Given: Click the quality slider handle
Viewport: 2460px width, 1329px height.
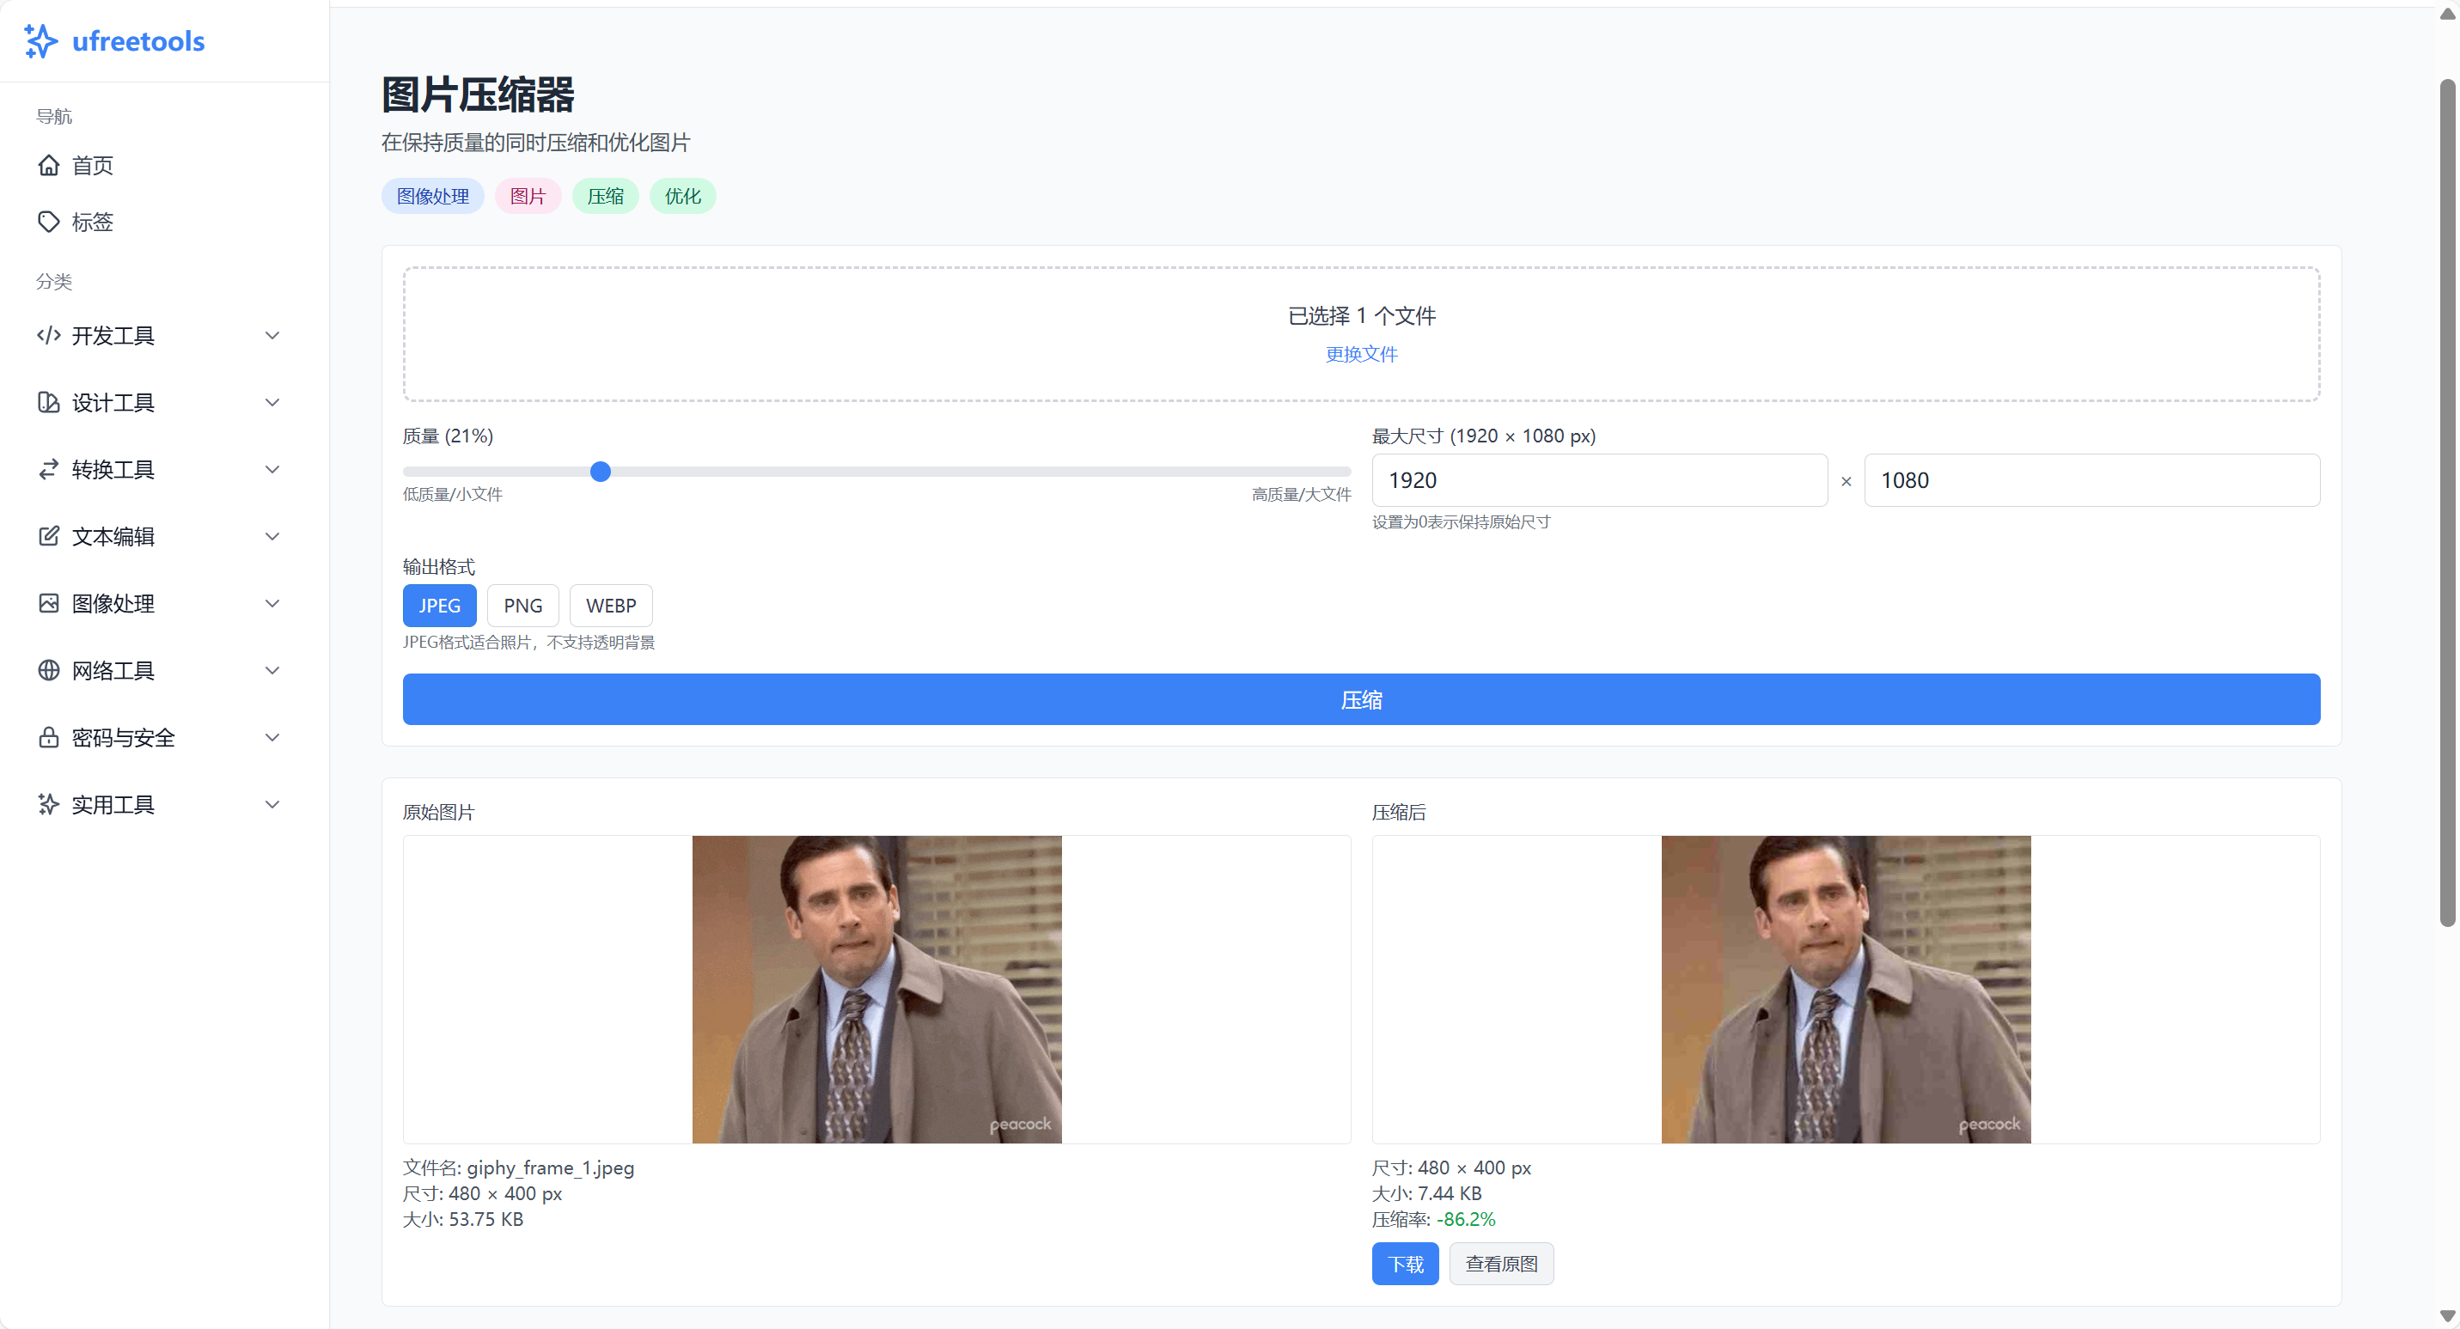Looking at the screenshot, I should [601, 472].
